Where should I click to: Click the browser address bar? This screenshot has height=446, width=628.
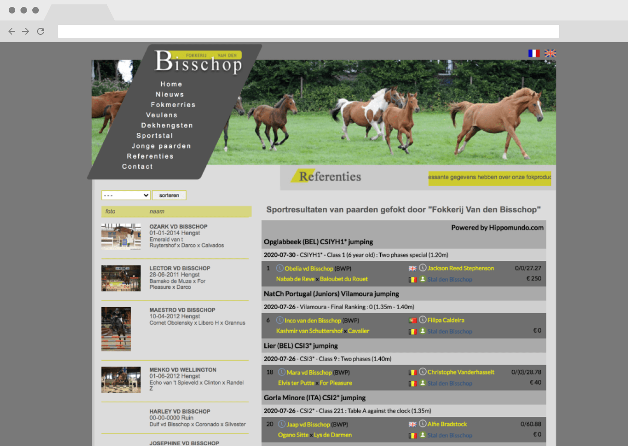point(308,31)
